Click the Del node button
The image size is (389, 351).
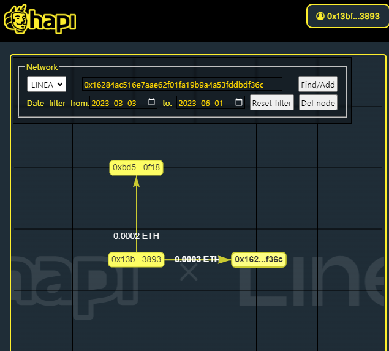click(x=318, y=102)
